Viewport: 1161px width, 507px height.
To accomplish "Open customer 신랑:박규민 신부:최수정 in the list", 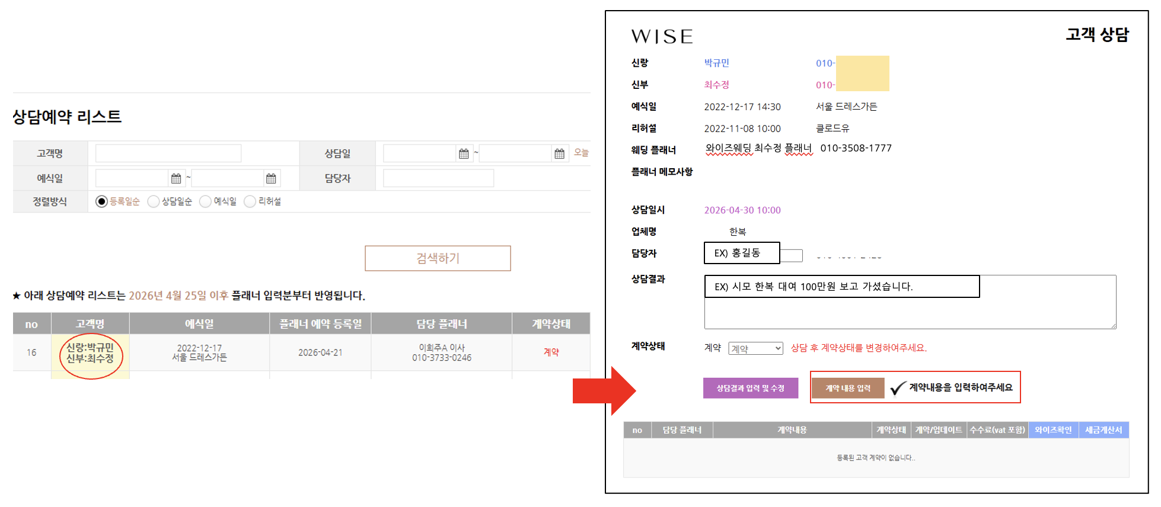I will (x=90, y=353).
